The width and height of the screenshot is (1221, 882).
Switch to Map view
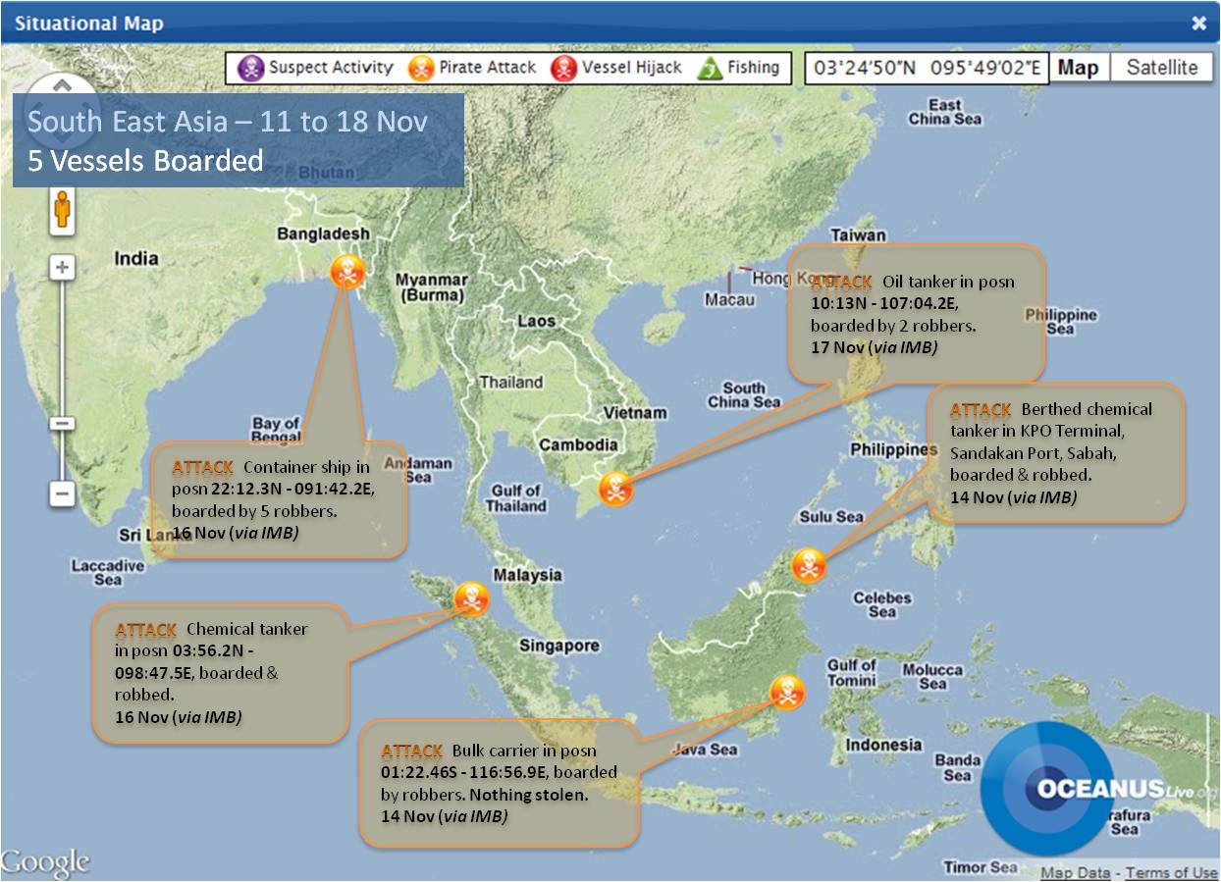pyautogui.click(x=1078, y=68)
